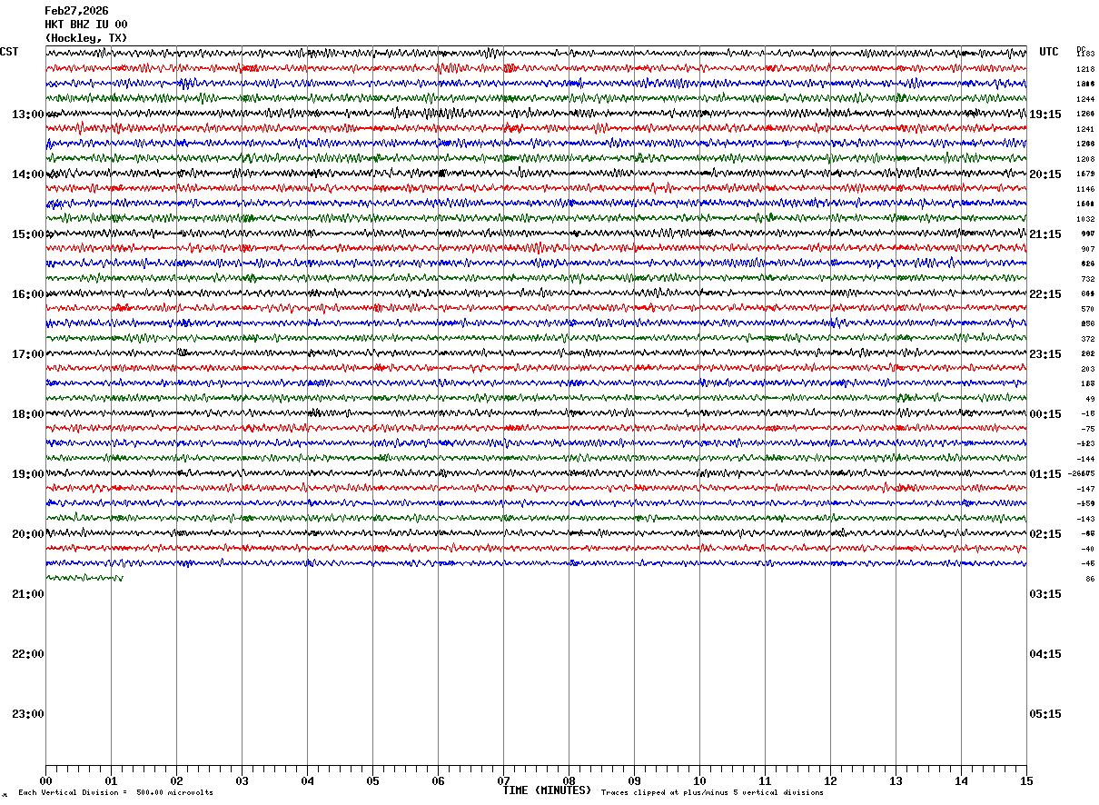Select the 15:00 CST time label
Viewport: 1099px width, 805px height.
[x=28, y=234]
